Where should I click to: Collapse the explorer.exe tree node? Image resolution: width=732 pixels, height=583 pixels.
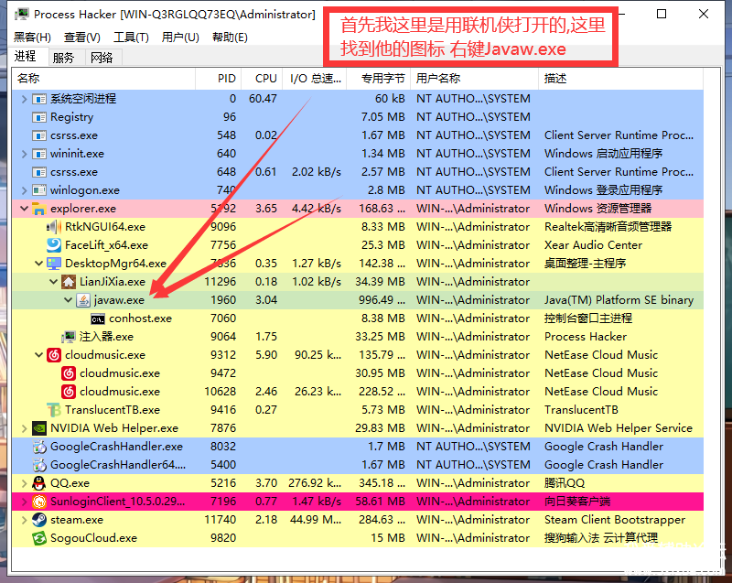pos(24,209)
